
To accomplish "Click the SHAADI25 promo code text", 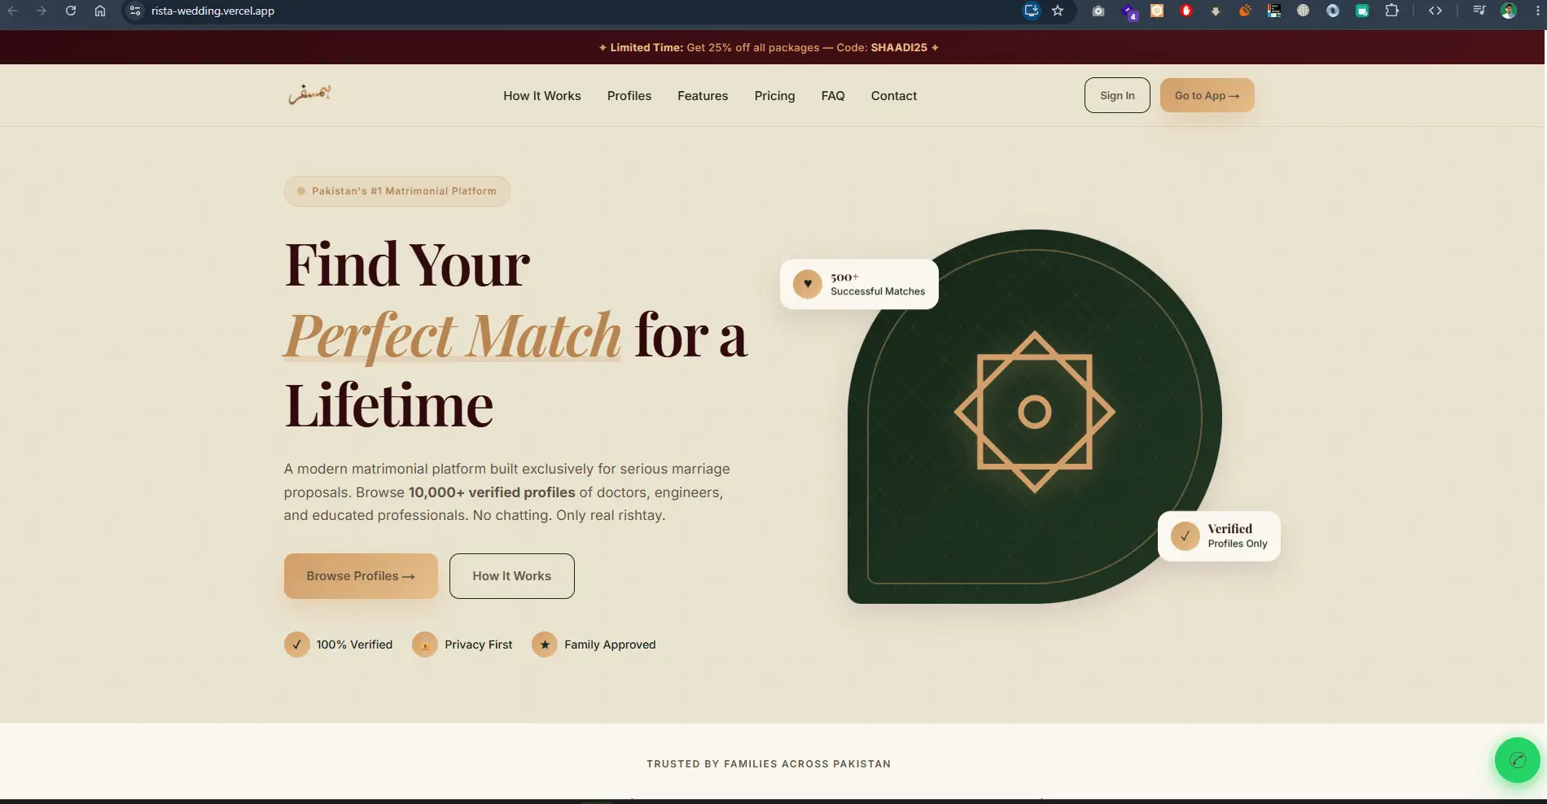I will [899, 47].
